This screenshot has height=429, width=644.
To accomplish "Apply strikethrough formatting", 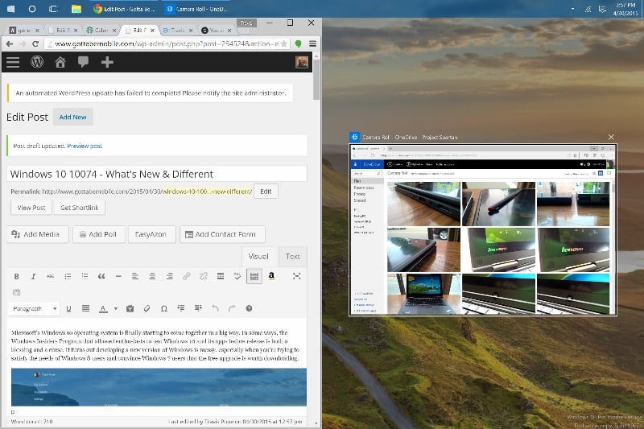I will click(x=50, y=276).
